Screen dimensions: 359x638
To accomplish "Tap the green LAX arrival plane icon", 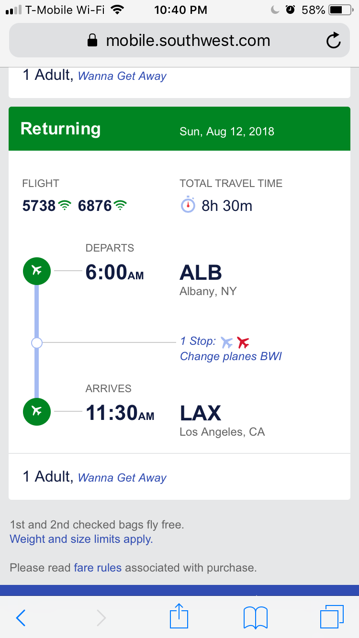I will (36, 411).
